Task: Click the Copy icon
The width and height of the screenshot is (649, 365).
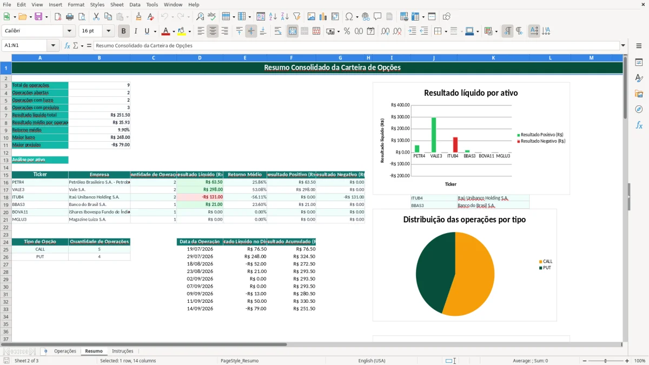Action: coord(108,17)
